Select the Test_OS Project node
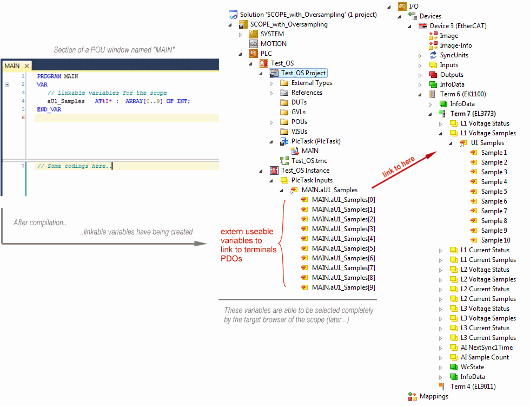This screenshot has height=406, width=530. 303,73
